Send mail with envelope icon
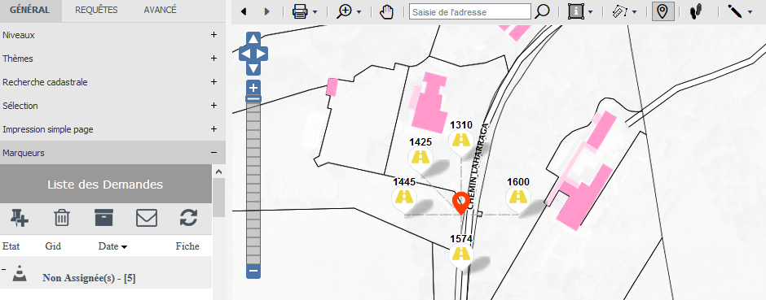This screenshot has width=766, height=300. pos(147,218)
